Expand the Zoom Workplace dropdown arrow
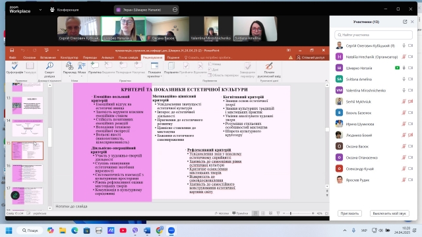Image resolution: width=422 pixels, height=237 pixels. [40, 10]
